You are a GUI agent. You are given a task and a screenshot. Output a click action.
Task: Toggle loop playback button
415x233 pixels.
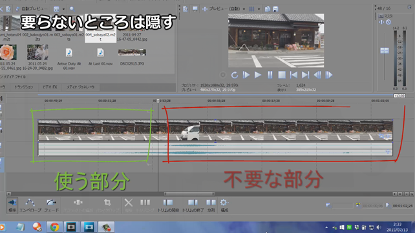(x=234, y=75)
